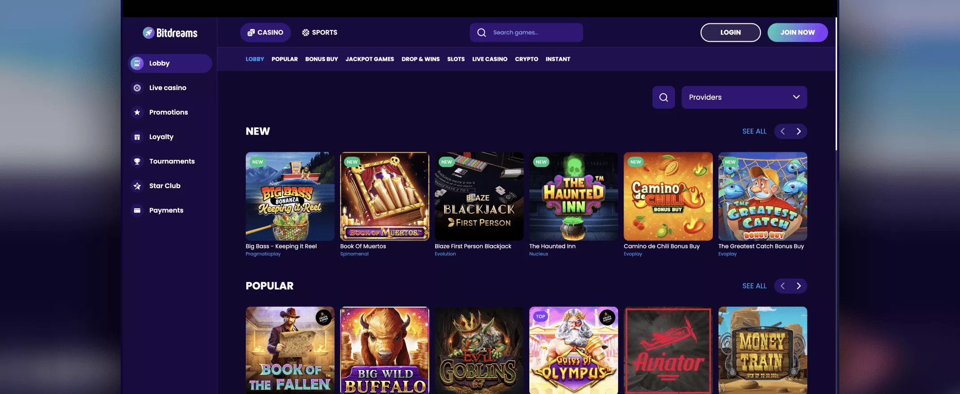
Task: Click Evoplay under Camino de Chili
Action: point(633,254)
